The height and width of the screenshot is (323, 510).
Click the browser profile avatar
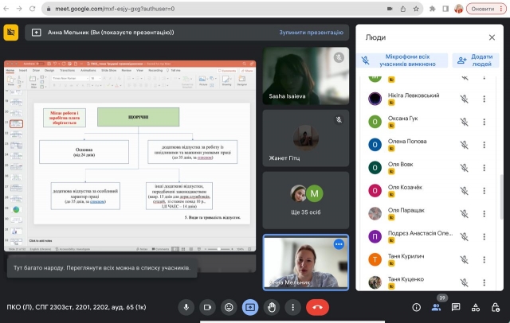point(459,9)
